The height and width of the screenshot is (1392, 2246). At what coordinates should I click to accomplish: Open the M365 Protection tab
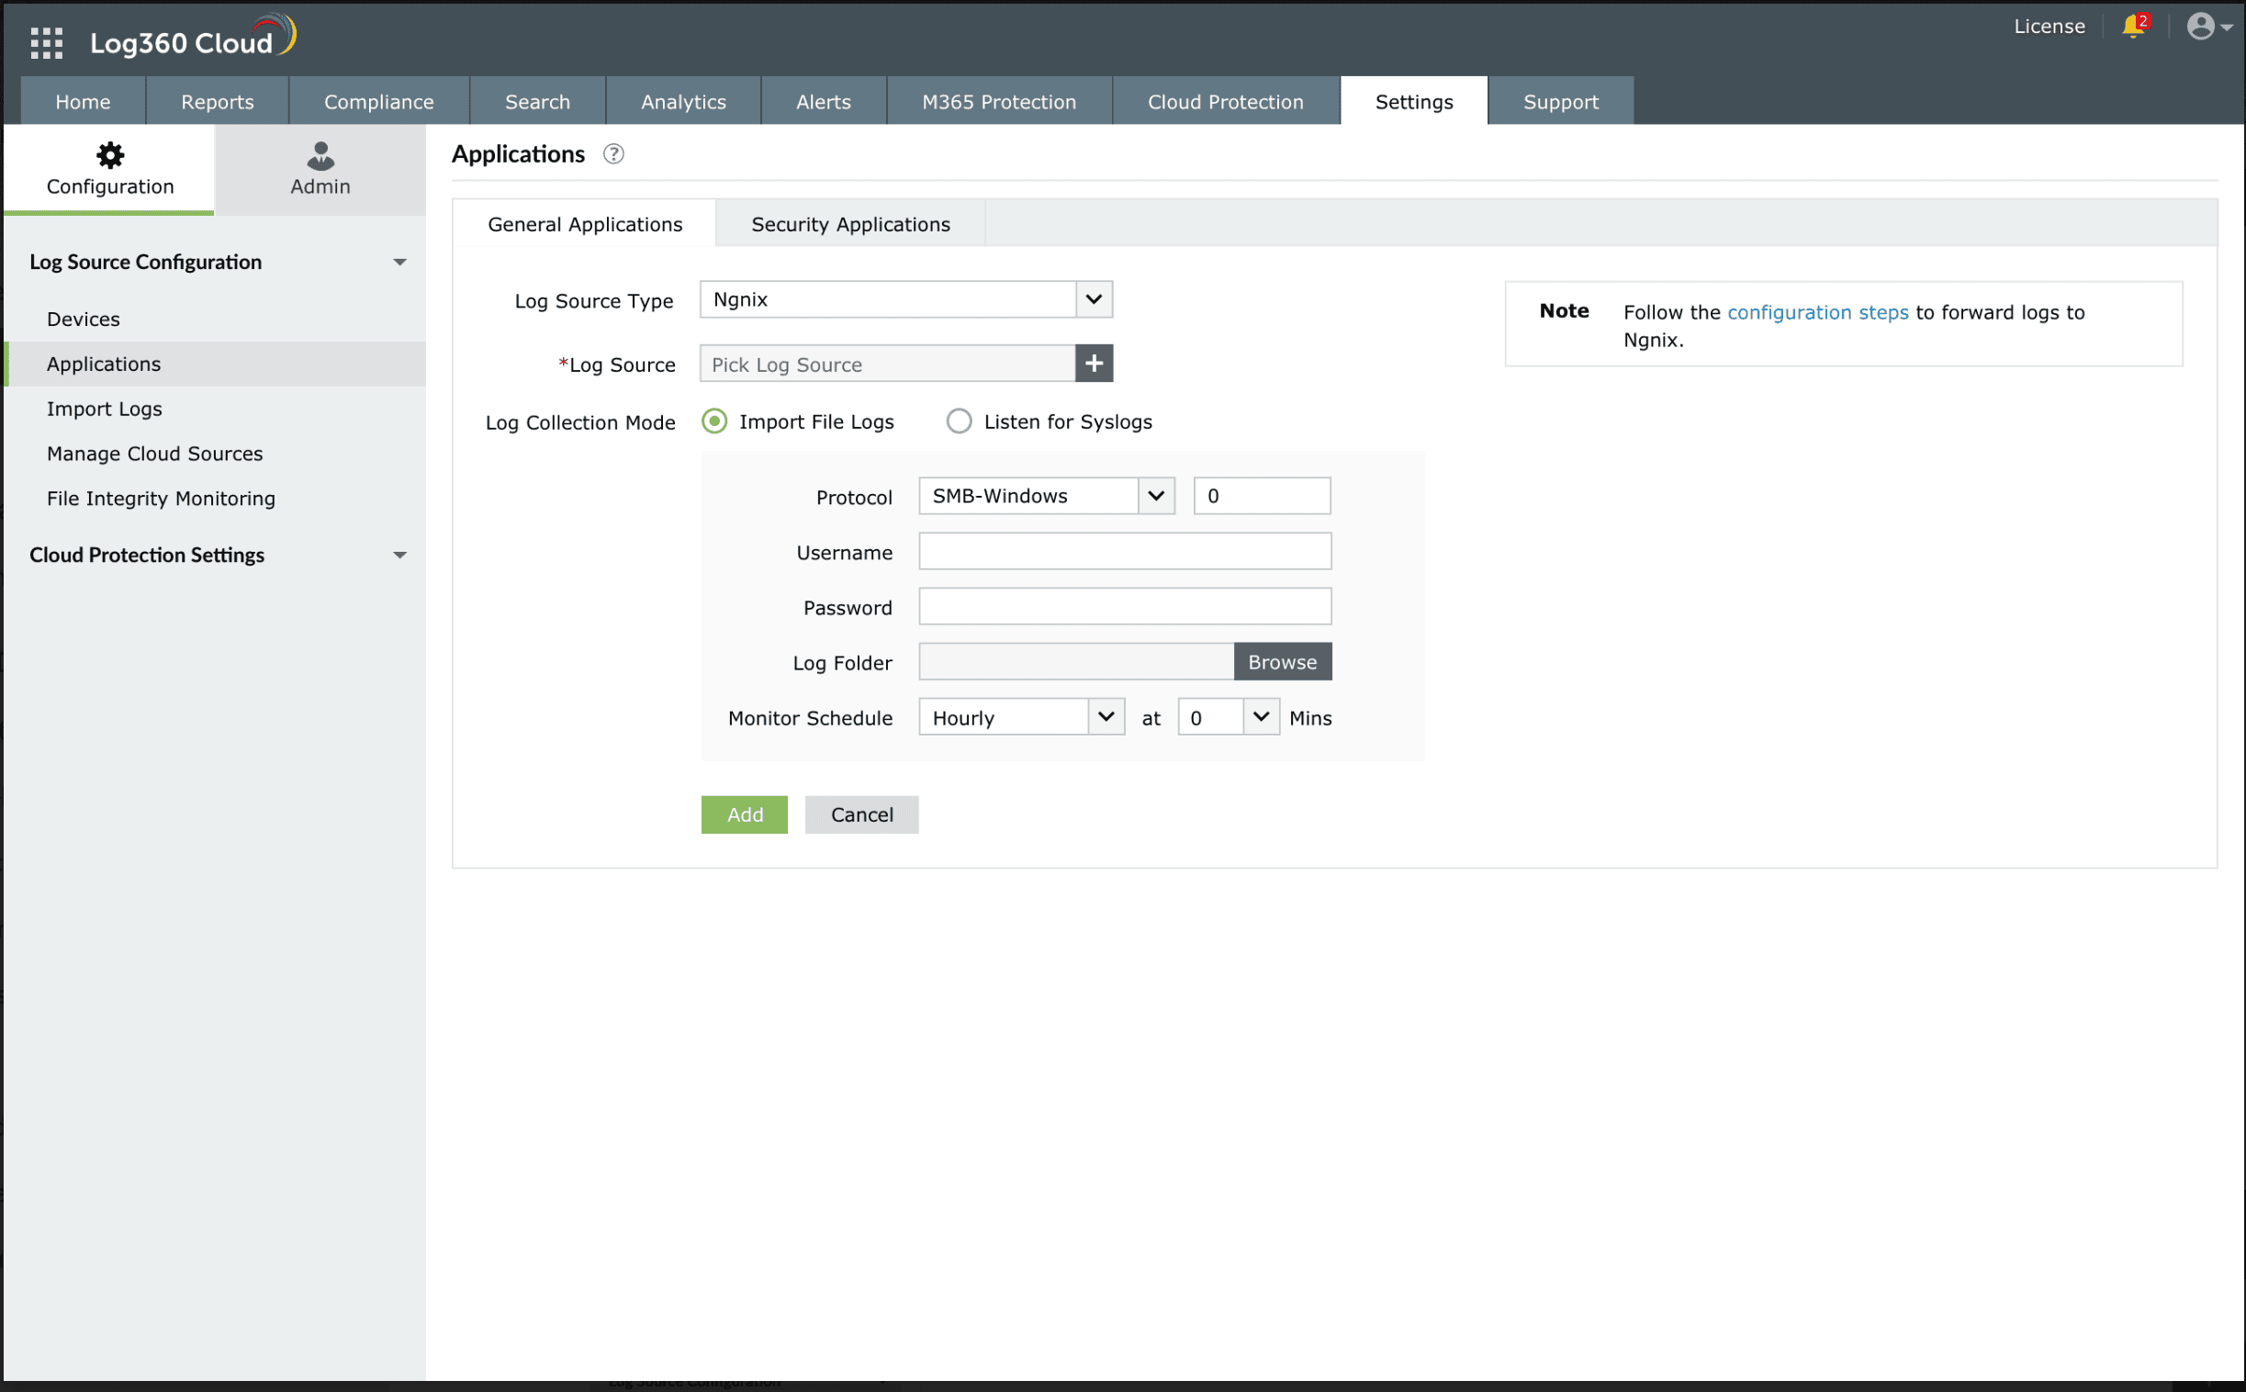(999, 101)
